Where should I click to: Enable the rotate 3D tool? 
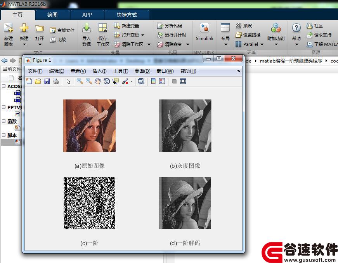(x=107, y=81)
